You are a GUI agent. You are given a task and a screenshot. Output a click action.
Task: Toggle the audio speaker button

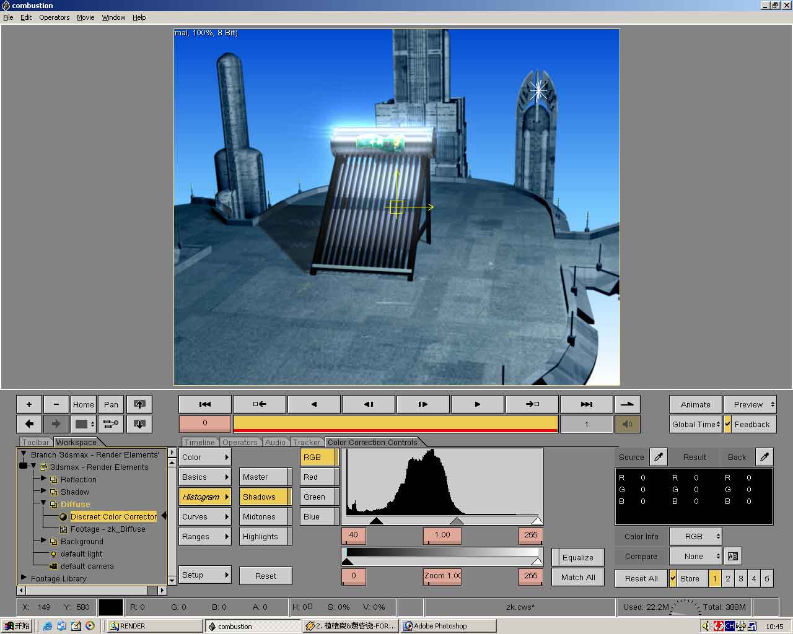[627, 424]
